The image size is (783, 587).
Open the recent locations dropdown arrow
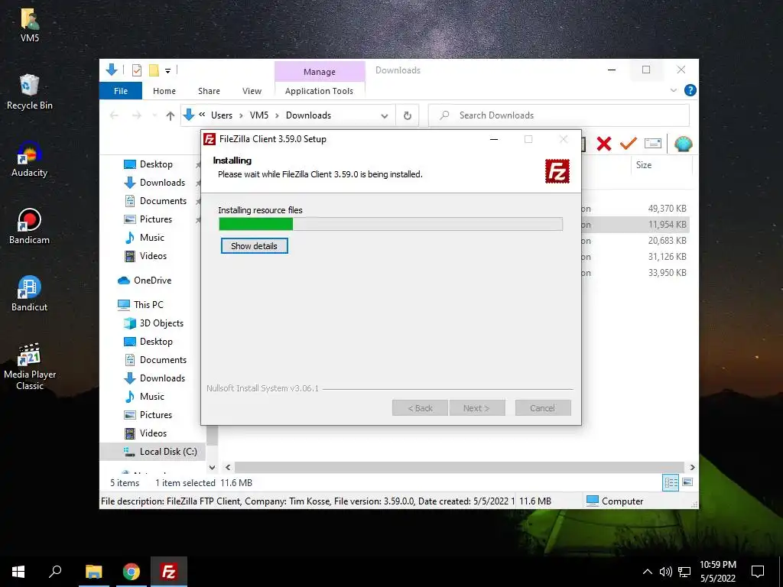[154, 116]
